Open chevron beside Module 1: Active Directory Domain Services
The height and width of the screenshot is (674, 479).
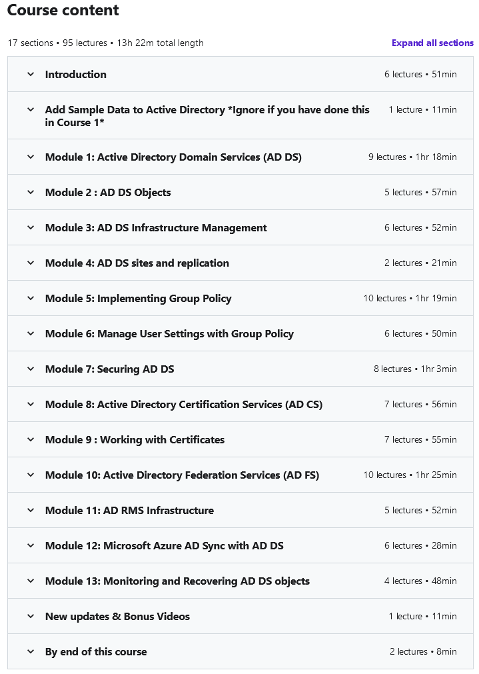click(31, 157)
